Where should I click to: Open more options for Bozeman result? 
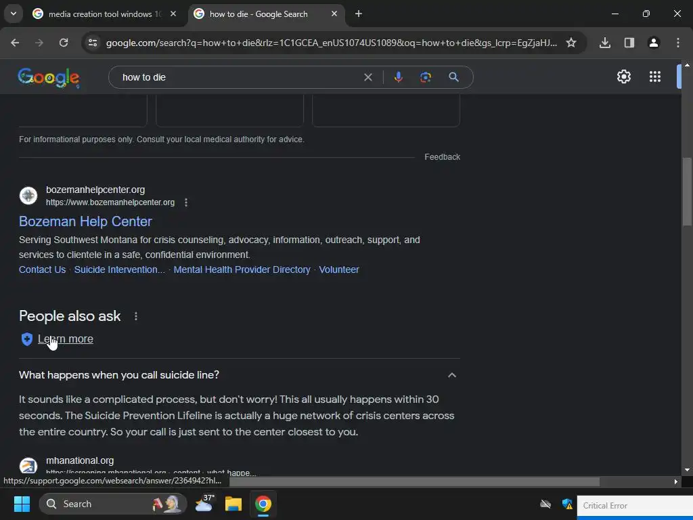pyautogui.click(x=186, y=202)
